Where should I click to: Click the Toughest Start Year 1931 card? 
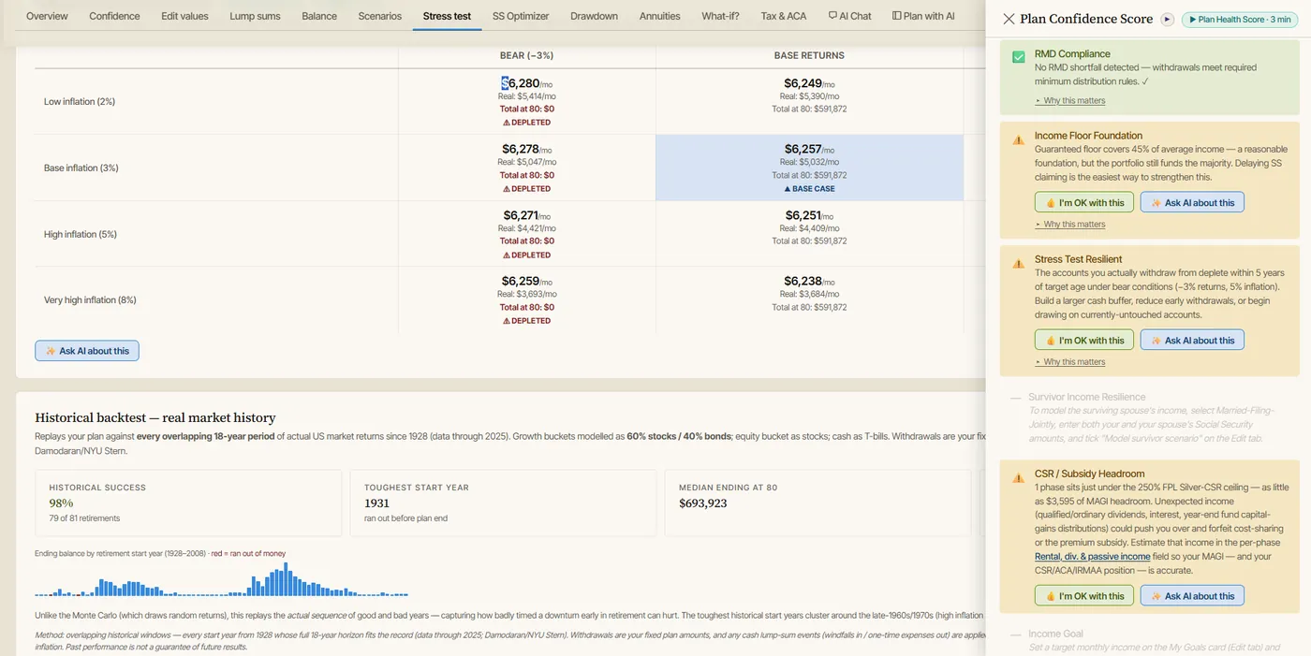[503, 503]
